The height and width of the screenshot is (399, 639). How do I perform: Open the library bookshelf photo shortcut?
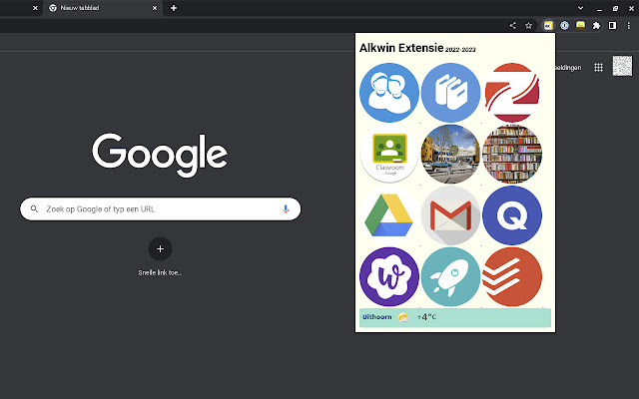[512, 155]
